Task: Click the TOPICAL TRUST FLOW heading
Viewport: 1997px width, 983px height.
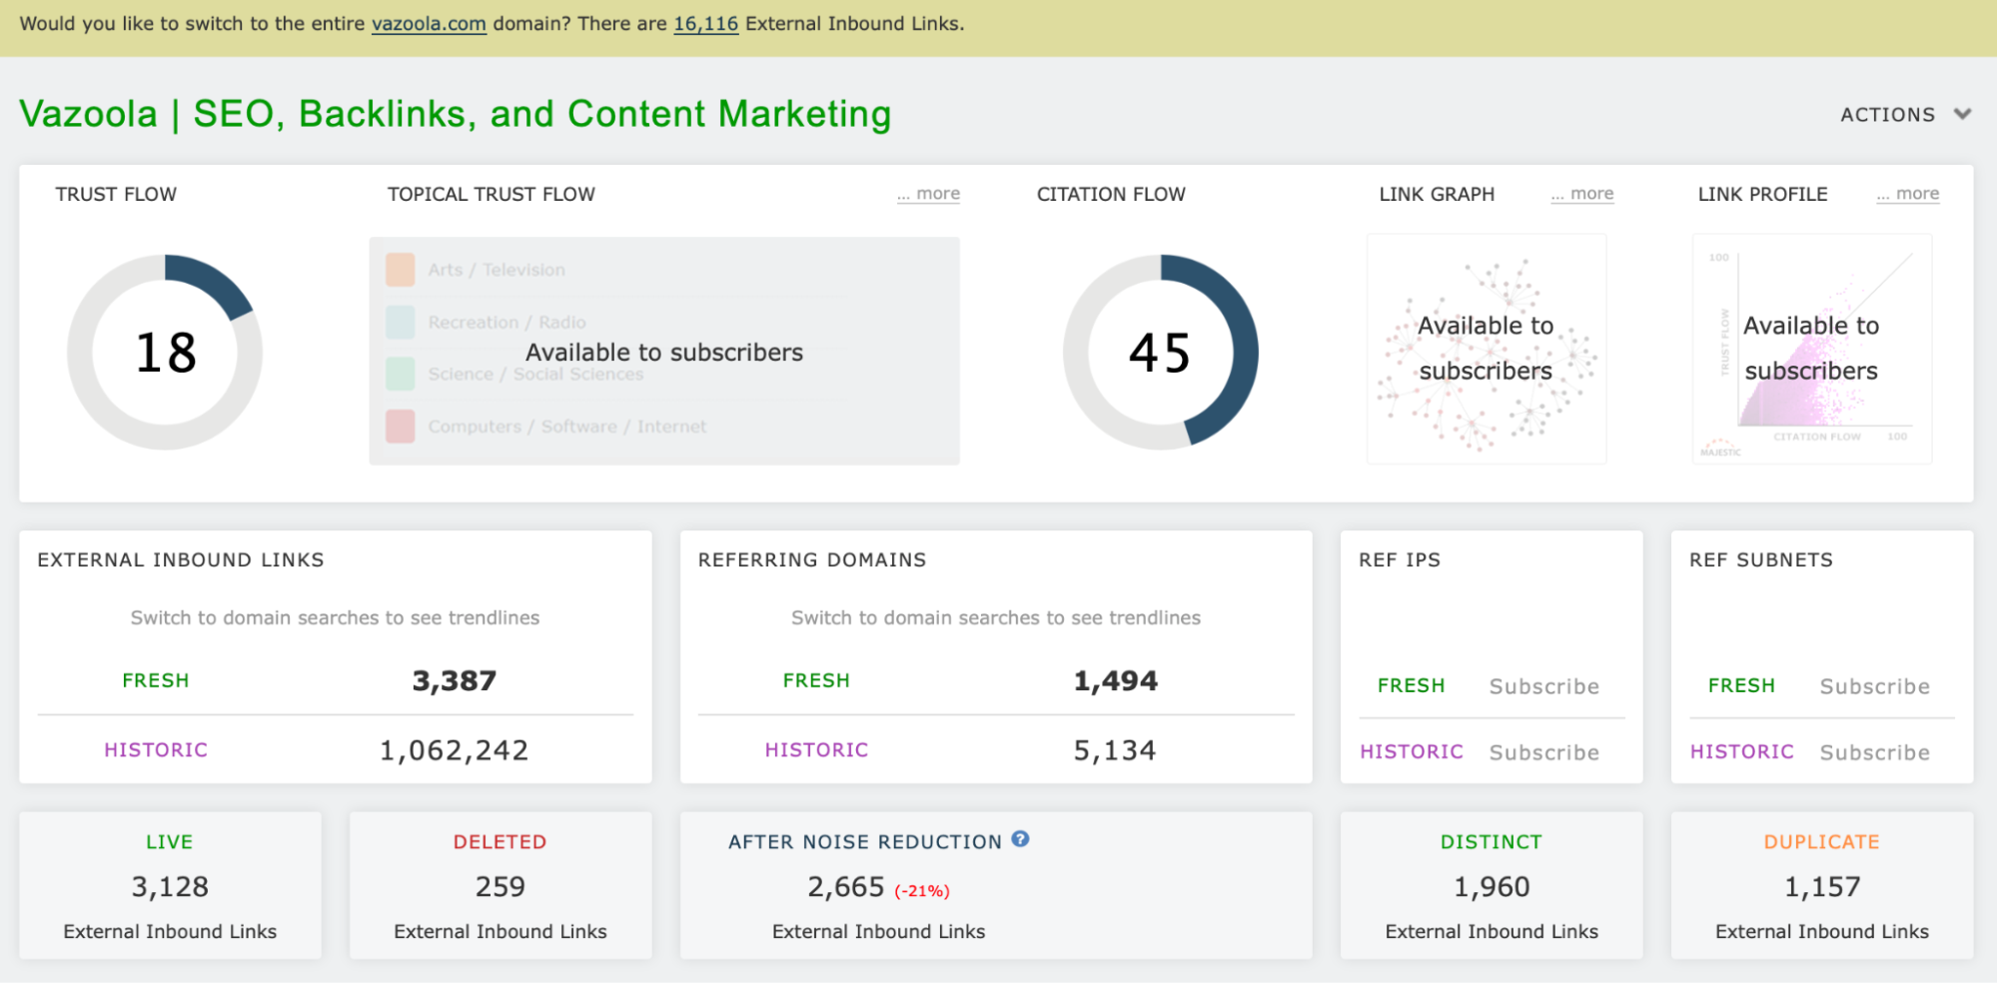Action: pyautogui.click(x=492, y=194)
